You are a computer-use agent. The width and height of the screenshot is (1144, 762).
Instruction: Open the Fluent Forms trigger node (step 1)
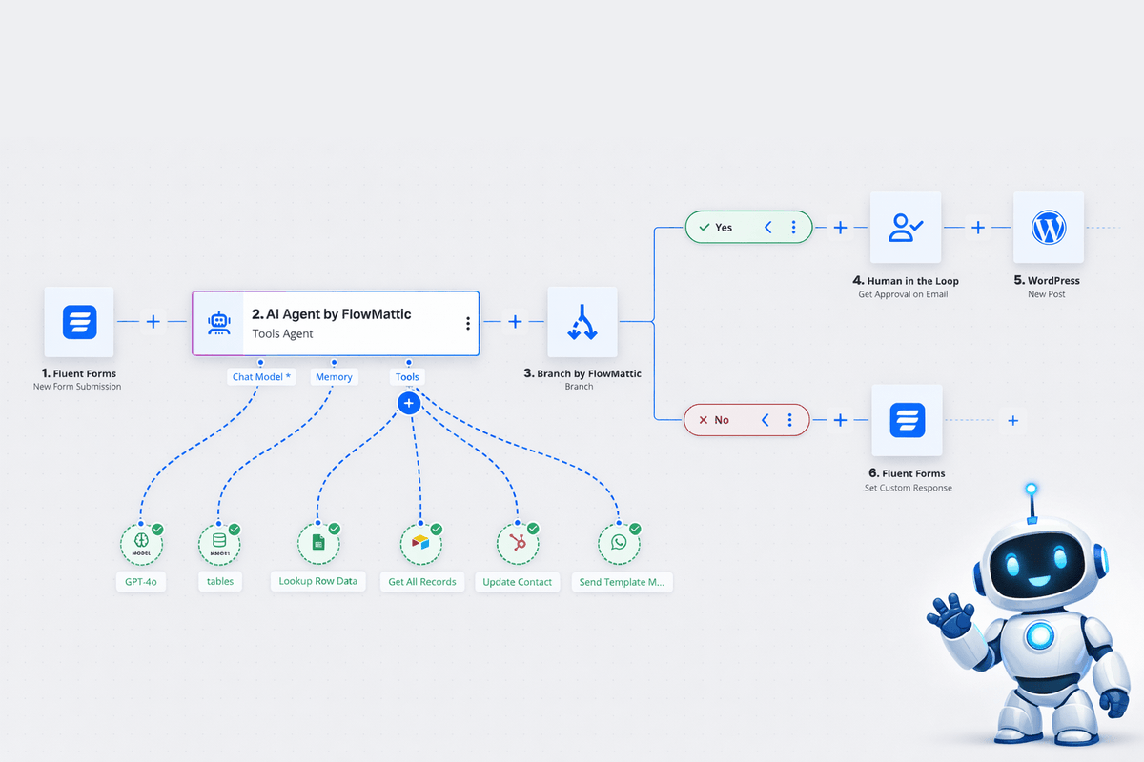79,322
